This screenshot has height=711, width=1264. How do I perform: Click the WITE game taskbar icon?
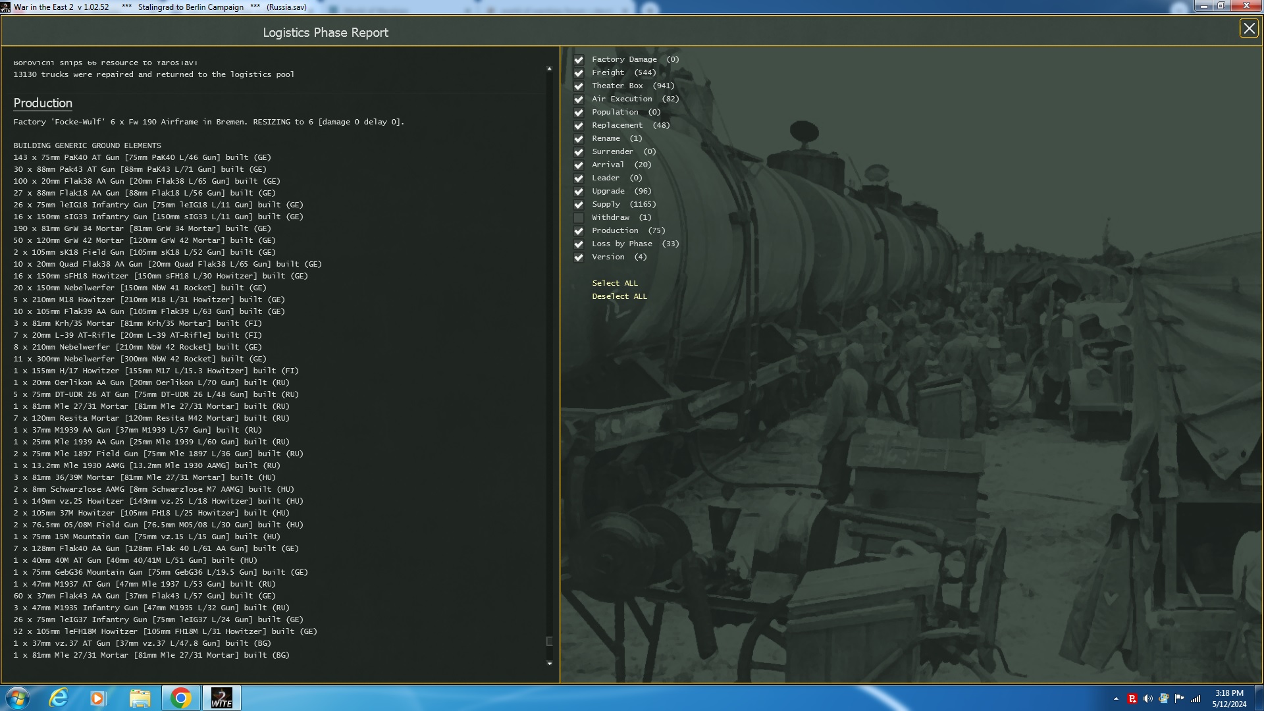point(221,698)
